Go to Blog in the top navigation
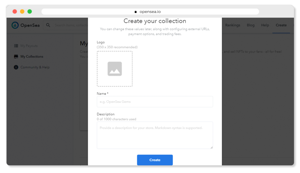Viewport: 300px width, 173px height. click(x=250, y=25)
